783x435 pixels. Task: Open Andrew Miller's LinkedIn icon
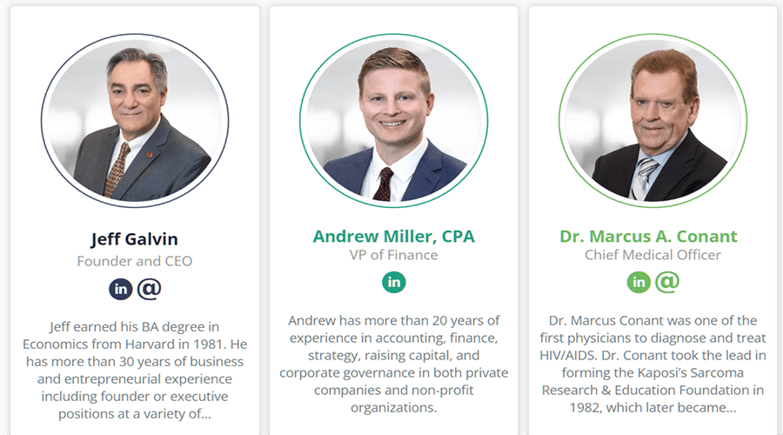pyautogui.click(x=394, y=282)
